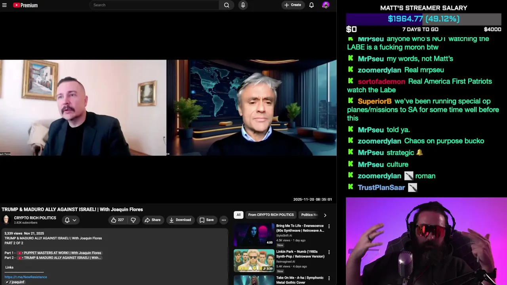507x285 pixels.
Task: Open Part 2 TRUMP & MADURO ALLY link
Action: pyautogui.click(x=59, y=258)
